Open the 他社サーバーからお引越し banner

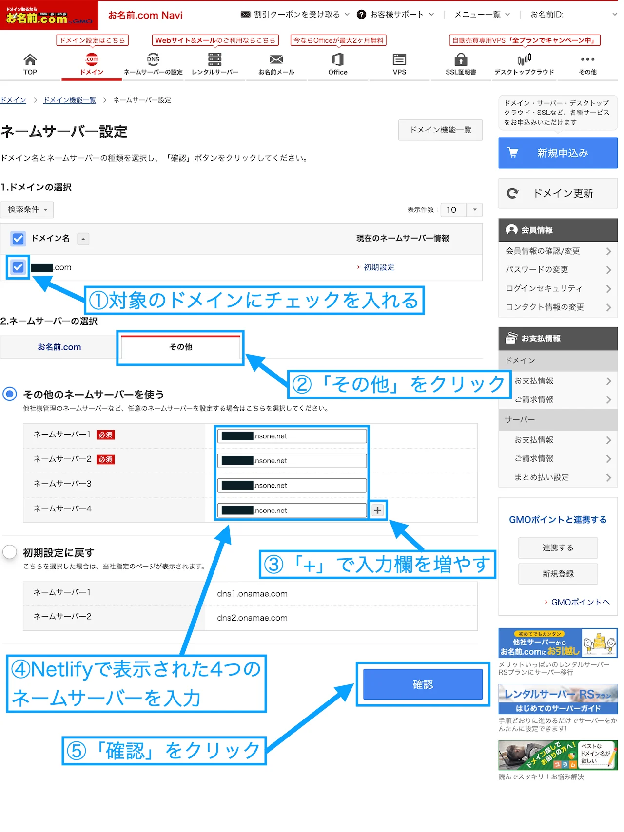(x=558, y=643)
